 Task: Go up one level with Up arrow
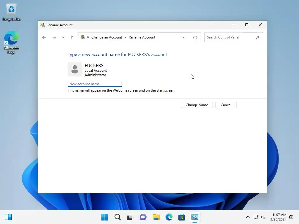(72, 37)
